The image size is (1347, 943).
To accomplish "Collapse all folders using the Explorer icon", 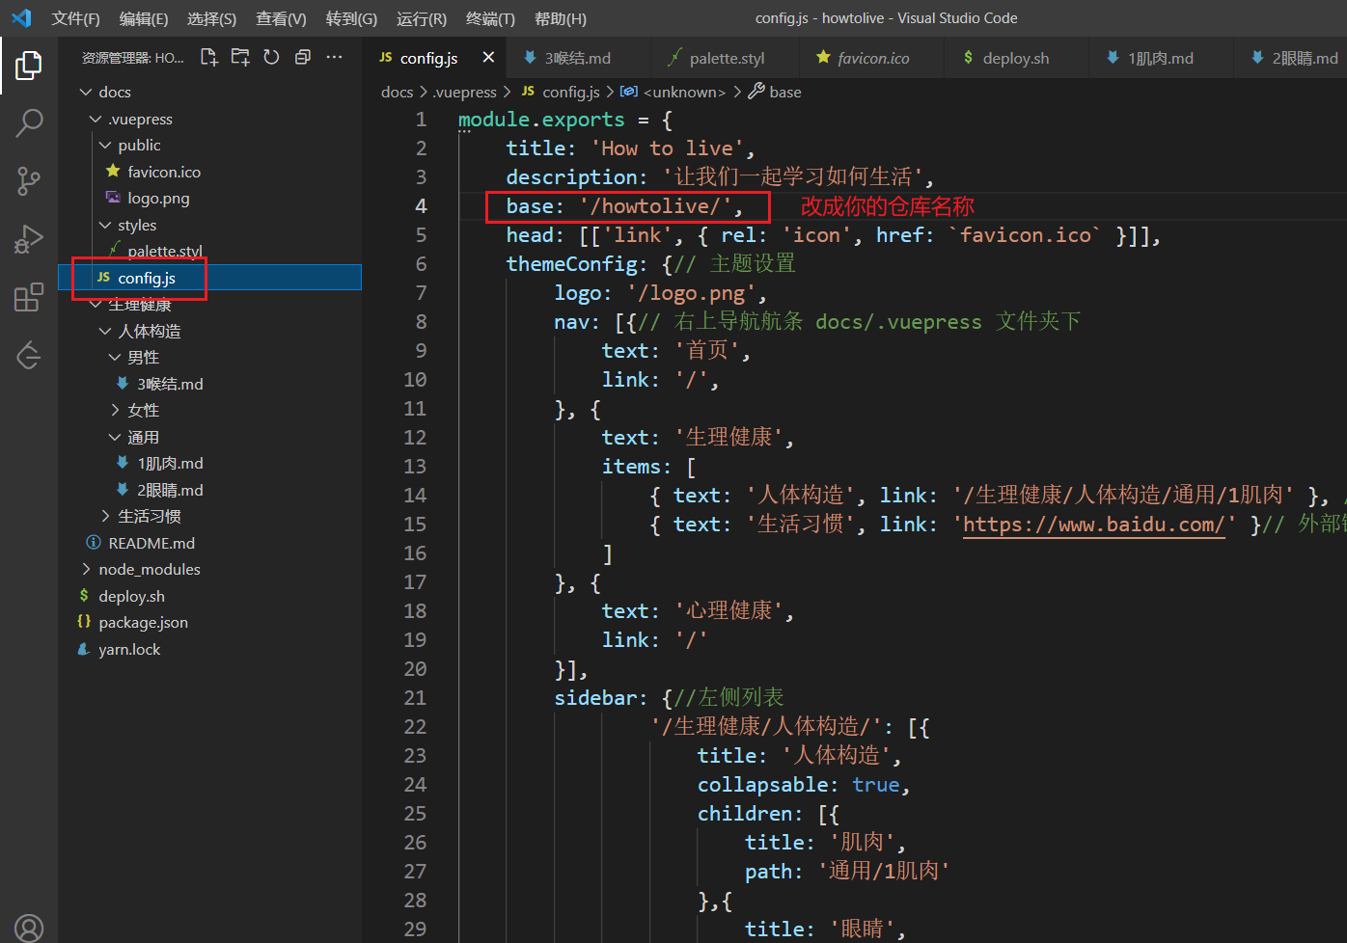I will click(x=302, y=57).
